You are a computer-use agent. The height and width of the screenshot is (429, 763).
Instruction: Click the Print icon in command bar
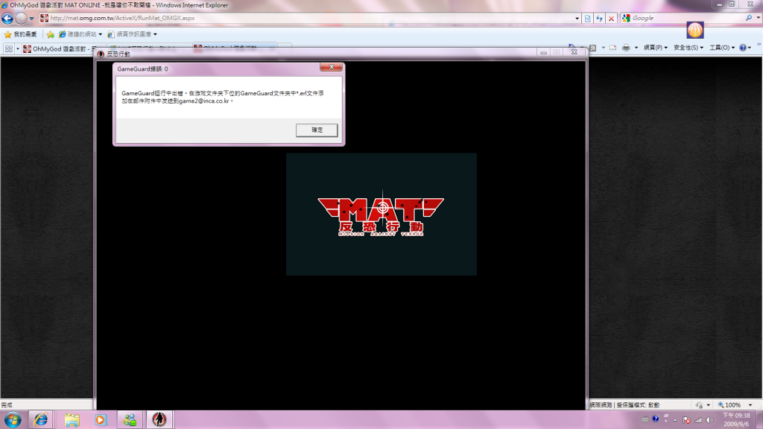[627, 48]
